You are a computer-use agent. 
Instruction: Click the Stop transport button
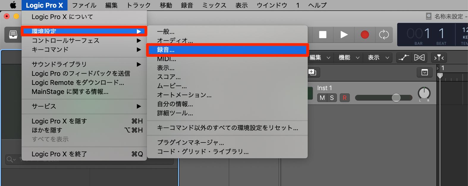tap(323, 35)
